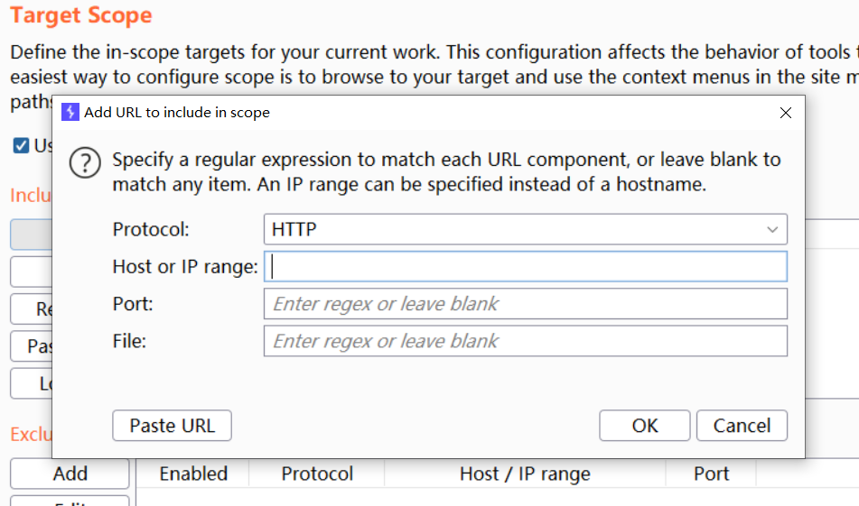Click the partly visible Edit button at the bottom
859x506 pixels.
(x=70, y=501)
